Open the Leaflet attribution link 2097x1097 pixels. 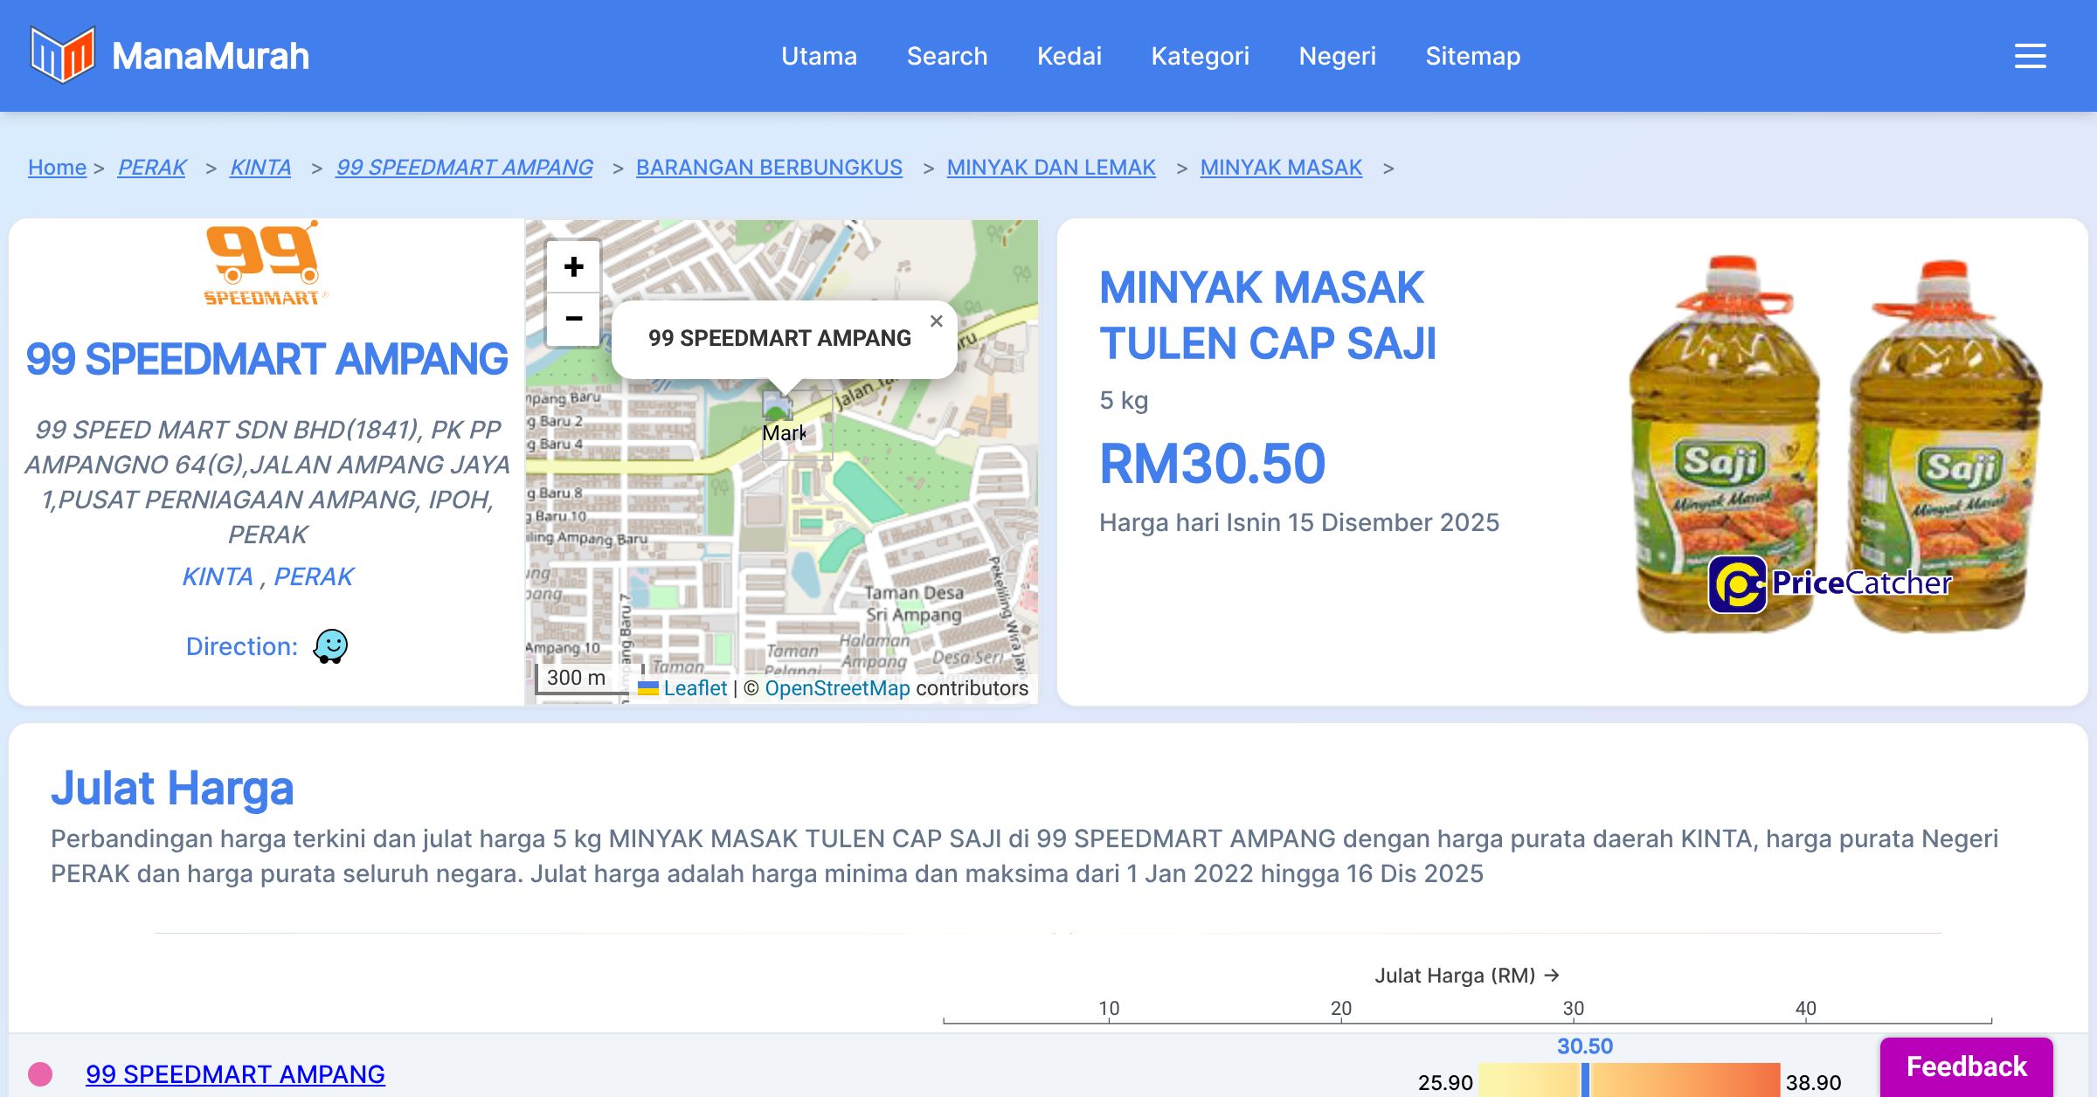695,688
